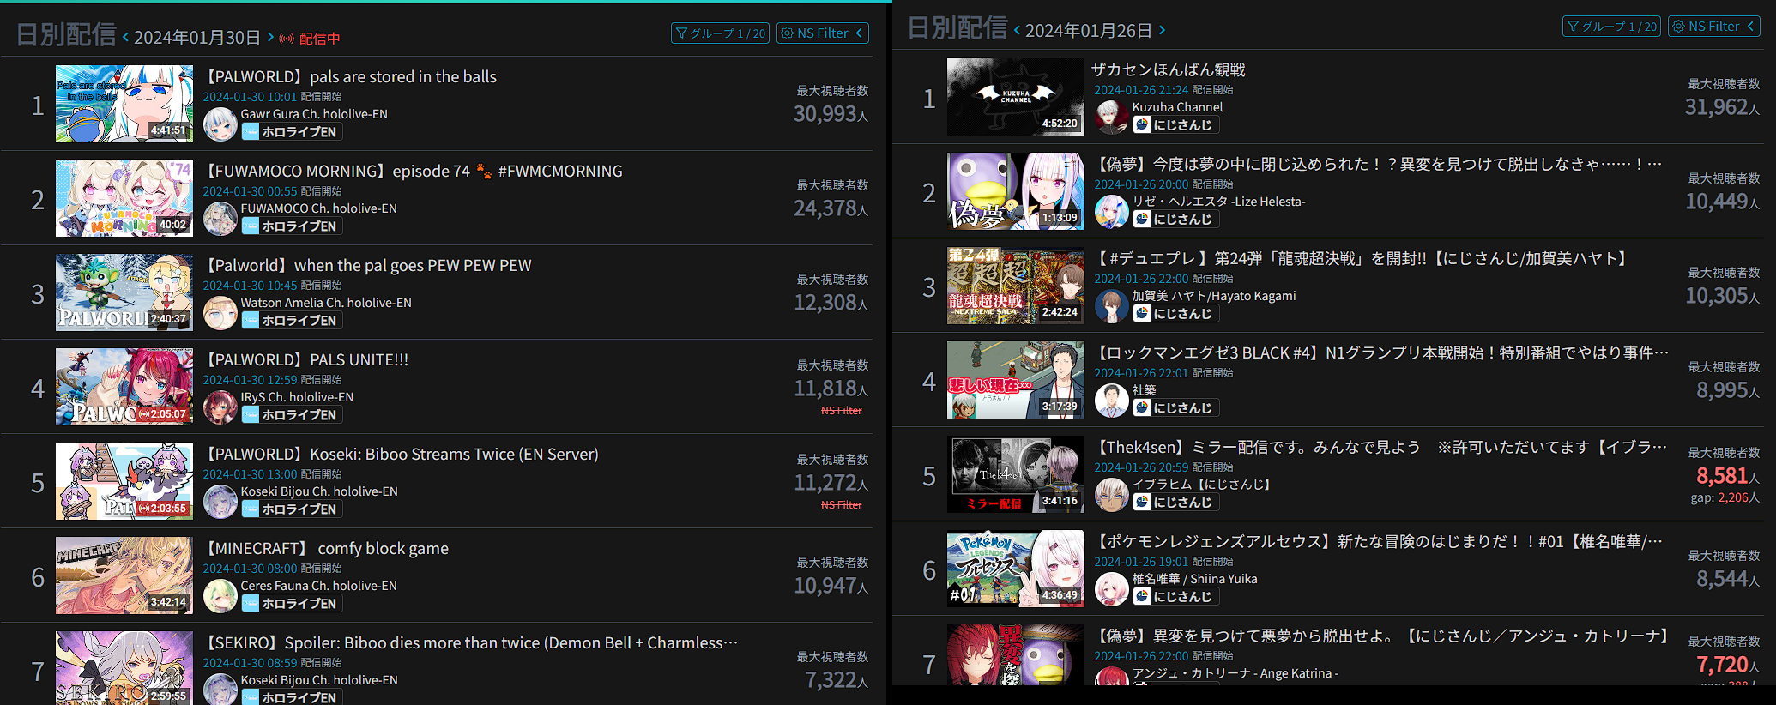Open Hayato Kagami channel avatar
This screenshot has height=705, width=1776.
[1111, 305]
